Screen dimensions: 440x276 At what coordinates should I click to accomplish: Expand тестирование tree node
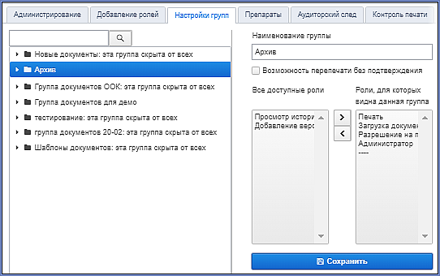[x=17, y=117]
